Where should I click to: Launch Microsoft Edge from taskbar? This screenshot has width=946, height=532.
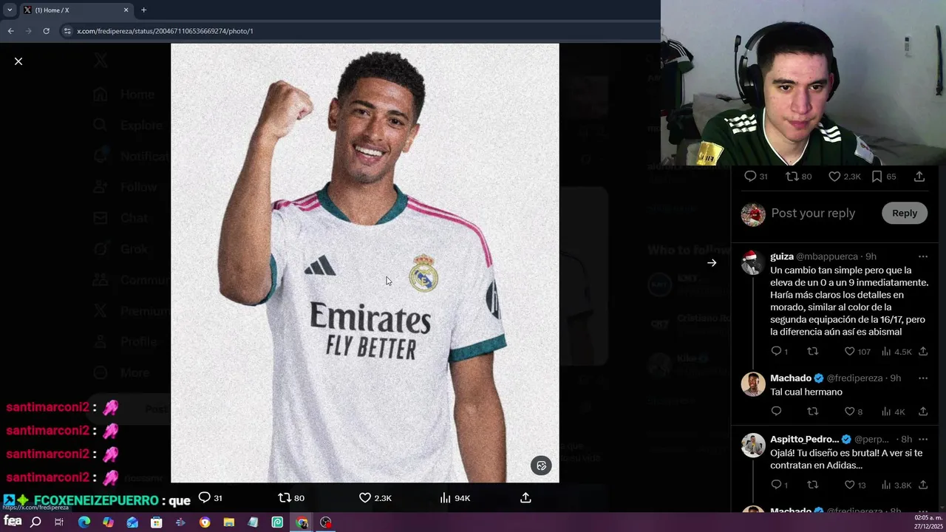(84, 522)
